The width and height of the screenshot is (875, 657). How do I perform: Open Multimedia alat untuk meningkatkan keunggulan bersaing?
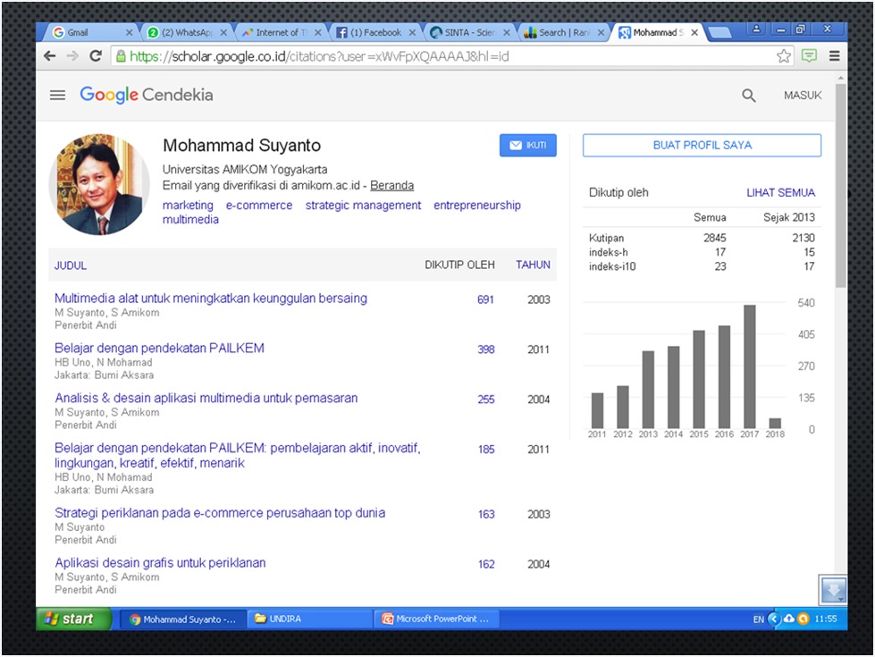pyautogui.click(x=211, y=298)
